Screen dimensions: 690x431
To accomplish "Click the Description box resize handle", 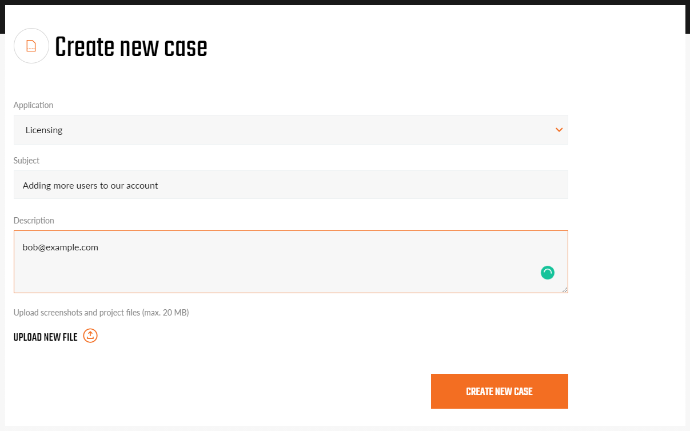I will (565, 290).
